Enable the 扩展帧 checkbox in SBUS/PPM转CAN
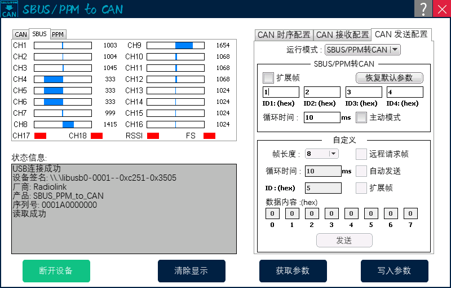 [x=268, y=77]
